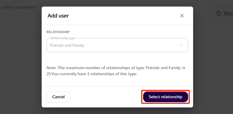
Task: Click the 'Relationship type*' field label
Action: coord(64,38)
